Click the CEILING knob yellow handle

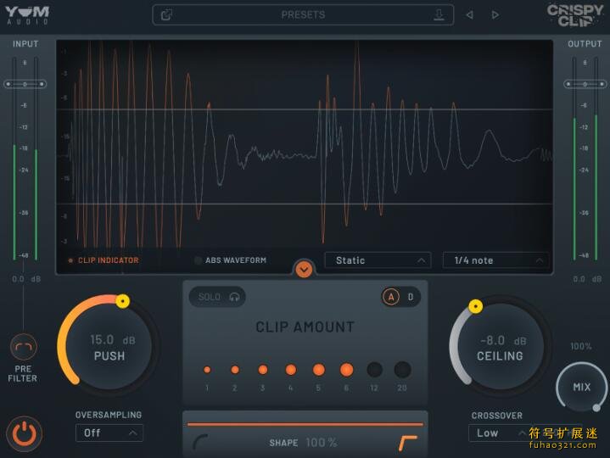coord(475,306)
